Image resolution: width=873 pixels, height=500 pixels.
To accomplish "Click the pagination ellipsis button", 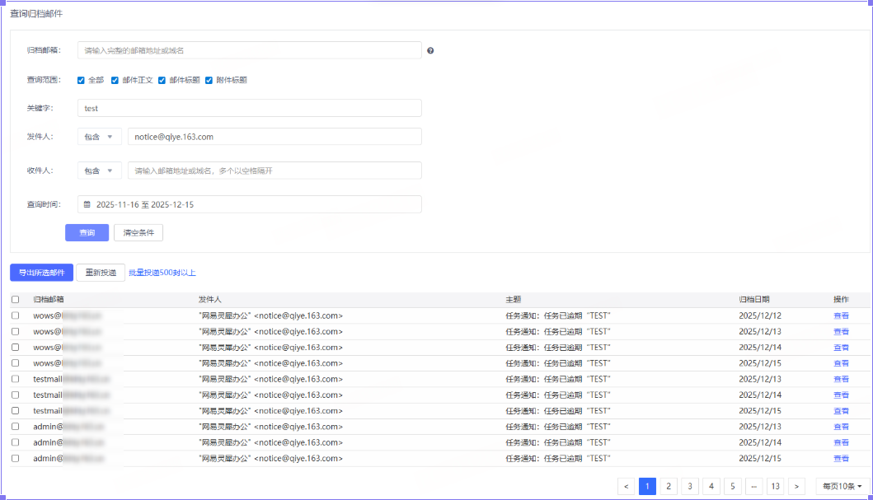I will tap(753, 486).
